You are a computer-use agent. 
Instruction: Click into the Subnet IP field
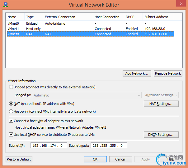click(49, 146)
